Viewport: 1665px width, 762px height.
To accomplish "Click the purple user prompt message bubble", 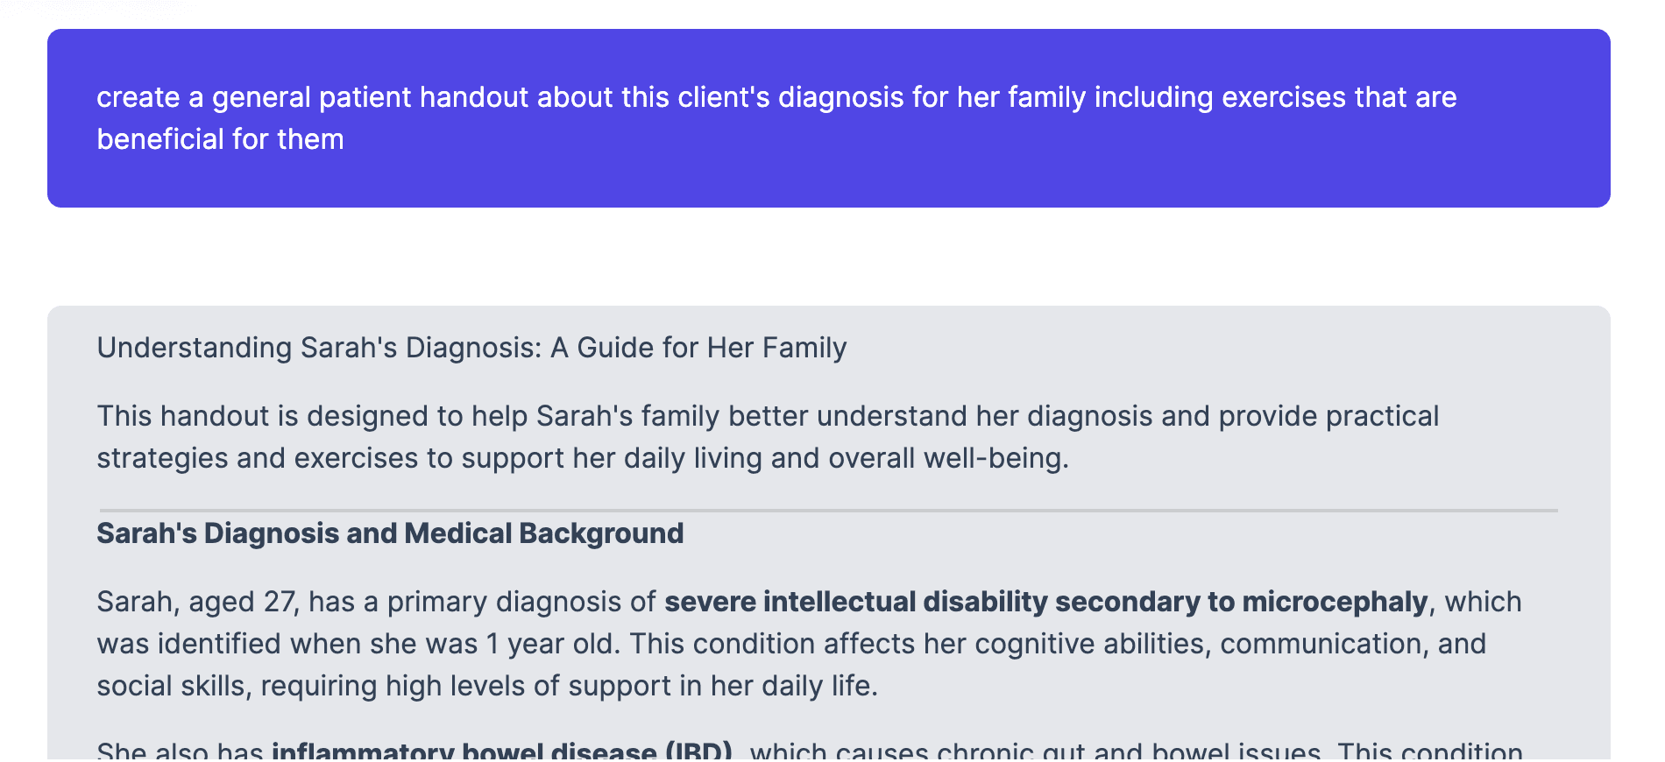I will [x=828, y=118].
